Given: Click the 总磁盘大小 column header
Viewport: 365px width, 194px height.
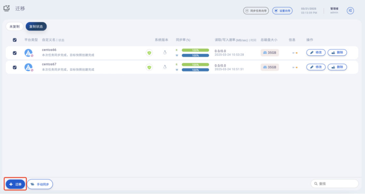Looking at the screenshot, I should 269,40.
